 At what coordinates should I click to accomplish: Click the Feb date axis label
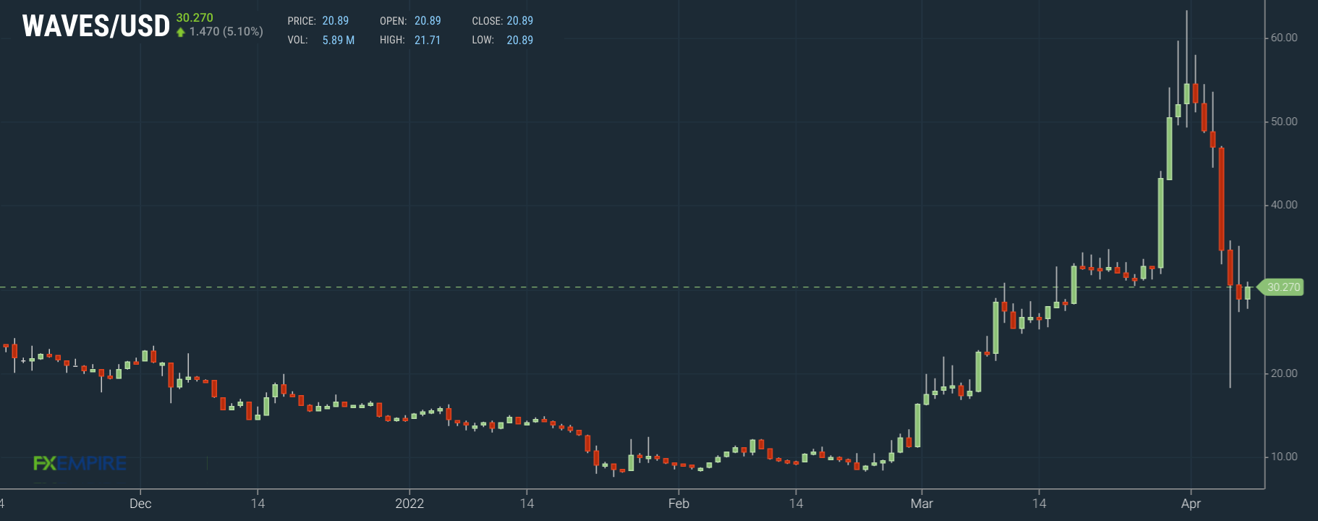(x=679, y=504)
